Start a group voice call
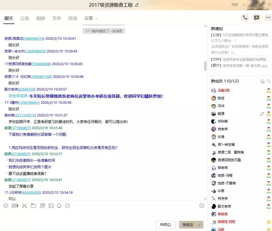This screenshot has height=231, width=272. pos(245,18)
